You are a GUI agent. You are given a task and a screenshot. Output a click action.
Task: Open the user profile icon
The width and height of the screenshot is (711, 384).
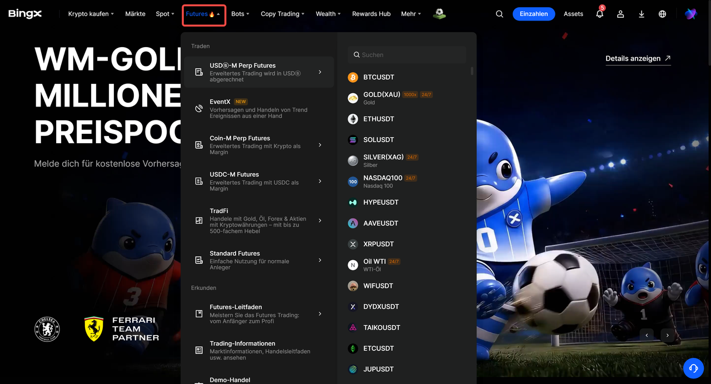pyautogui.click(x=620, y=14)
